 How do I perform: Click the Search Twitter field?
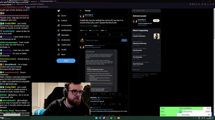[146, 11]
